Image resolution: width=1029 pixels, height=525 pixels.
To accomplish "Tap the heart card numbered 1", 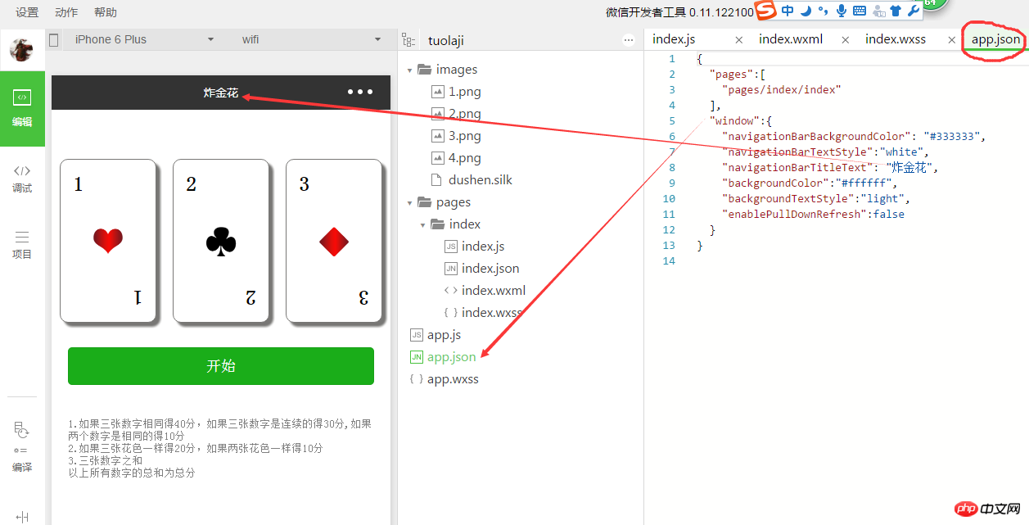I will (108, 241).
